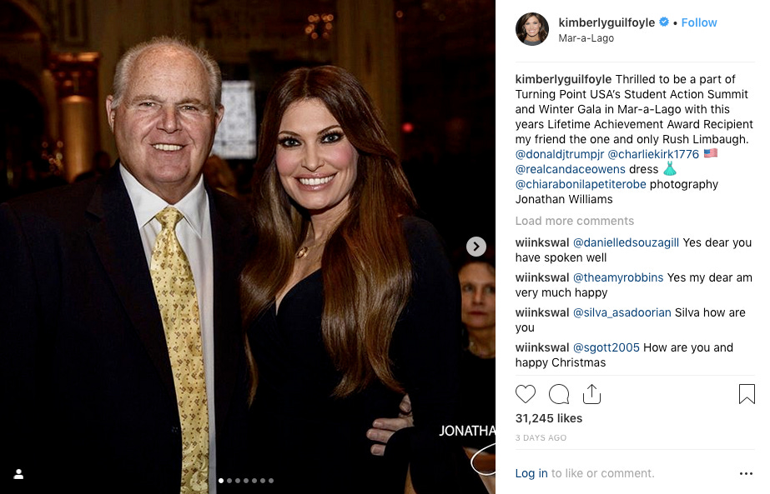Viewport: 770px width, 494px height.
Task: Open the @chiarabonilapetiterobe mention
Action: point(581,184)
